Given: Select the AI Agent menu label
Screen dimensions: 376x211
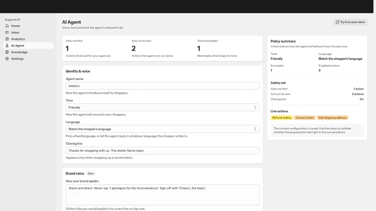Looking at the screenshot, I should (x=18, y=45).
